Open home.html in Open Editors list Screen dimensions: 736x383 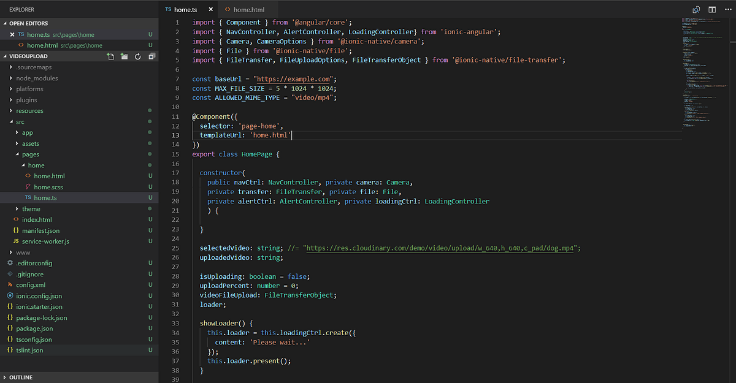79,45
